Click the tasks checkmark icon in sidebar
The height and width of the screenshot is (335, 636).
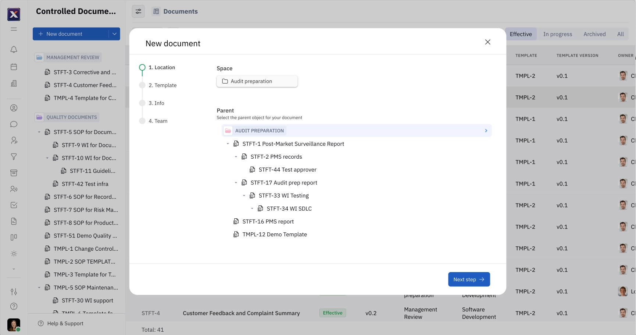pos(14,205)
